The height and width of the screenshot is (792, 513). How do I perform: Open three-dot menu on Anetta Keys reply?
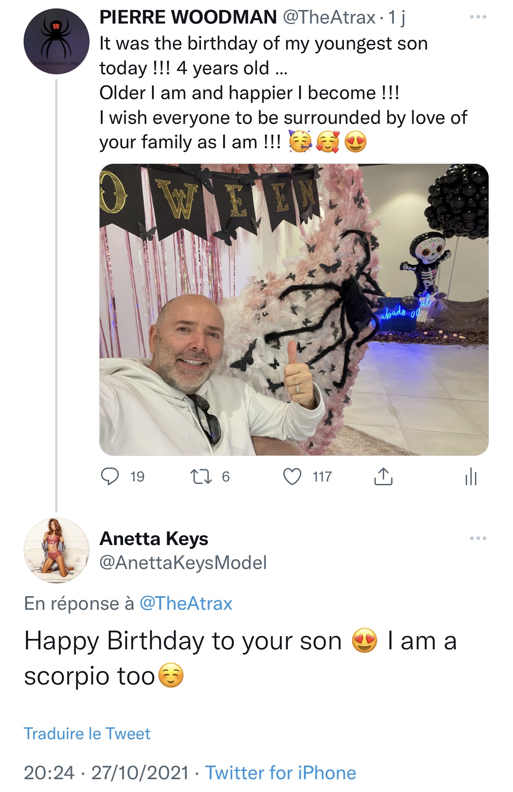(x=478, y=538)
